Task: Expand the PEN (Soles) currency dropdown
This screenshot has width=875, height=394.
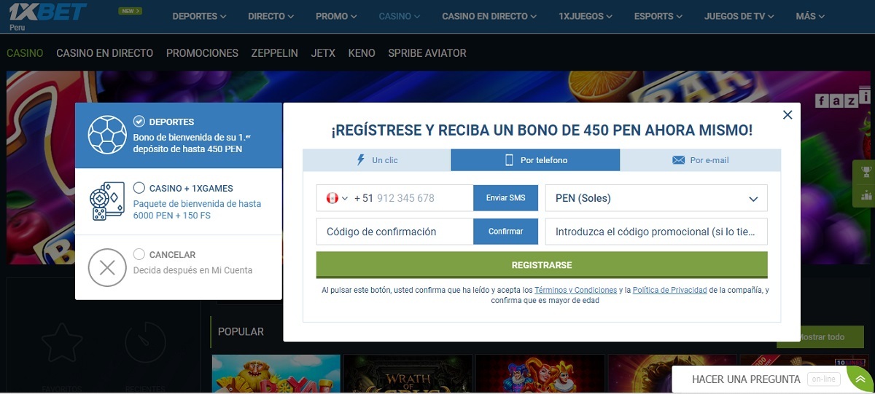Action: click(752, 198)
